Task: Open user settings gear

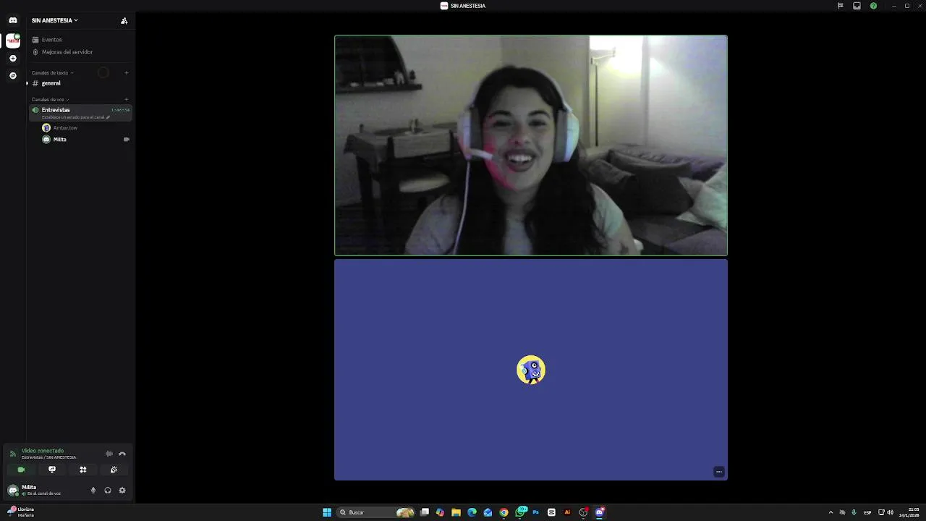Action: click(x=122, y=490)
